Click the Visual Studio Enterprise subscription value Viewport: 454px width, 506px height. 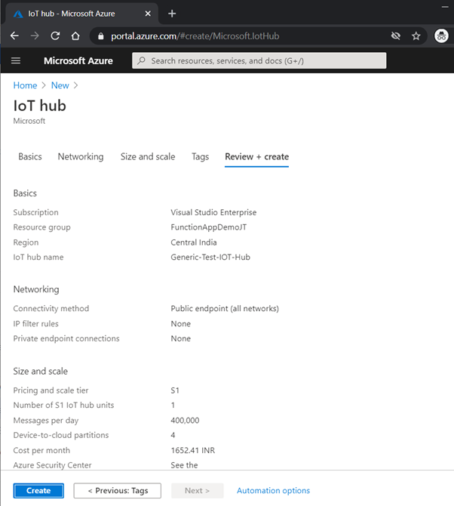[x=213, y=212]
